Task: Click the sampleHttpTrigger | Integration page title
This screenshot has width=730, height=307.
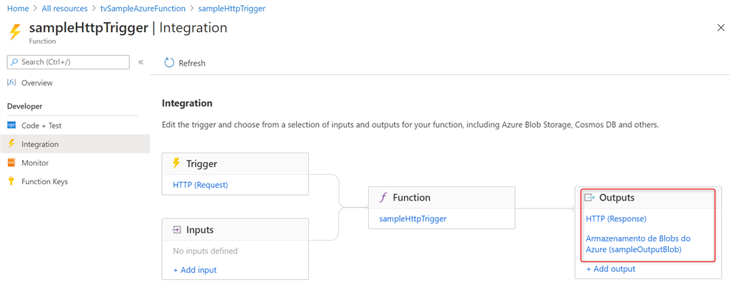Action: pyautogui.click(x=128, y=27)
